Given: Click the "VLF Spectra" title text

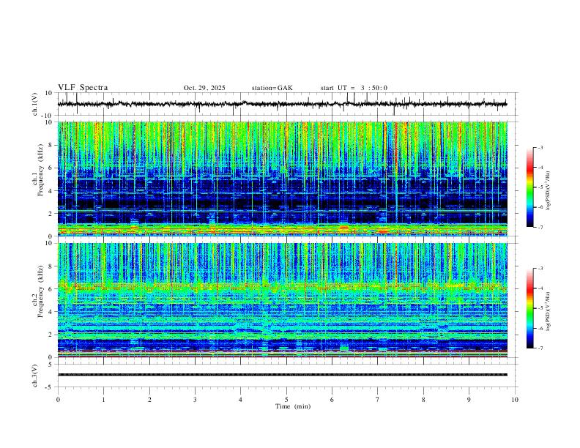Looking at the screenshot, I should 83,88.
